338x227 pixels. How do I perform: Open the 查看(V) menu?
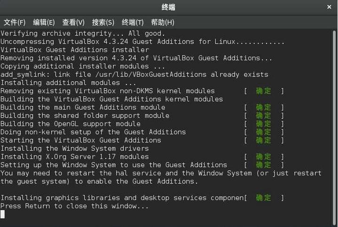click(73, 22)
